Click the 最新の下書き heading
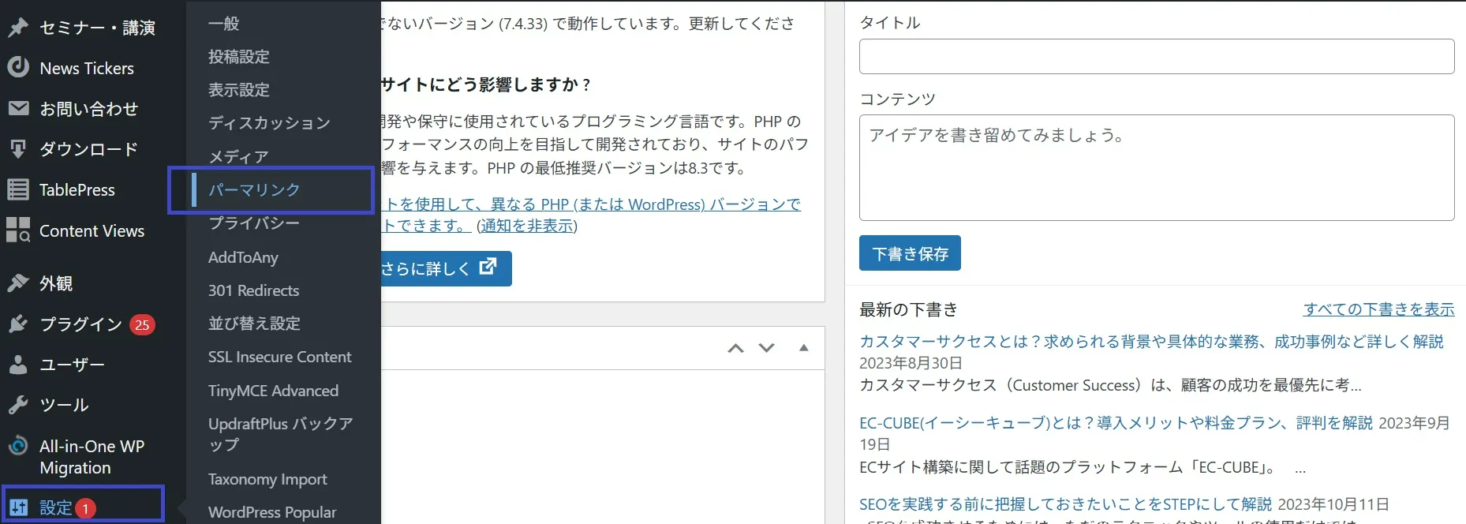The image size is (1466, 524). coord(909,309)
